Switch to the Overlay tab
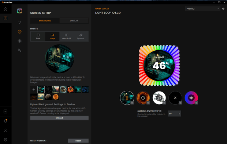Screen dimensions: 227x144 74,21
